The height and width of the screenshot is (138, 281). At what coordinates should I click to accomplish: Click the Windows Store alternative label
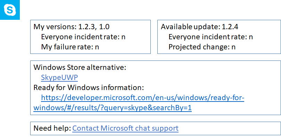[x=80, y=67]
